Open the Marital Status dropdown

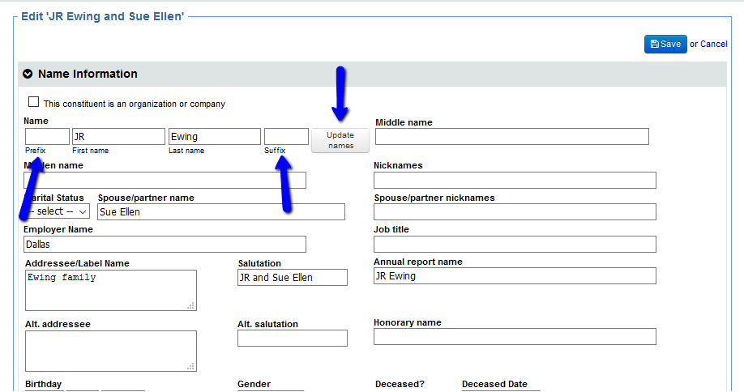click(x=57, y=211)
